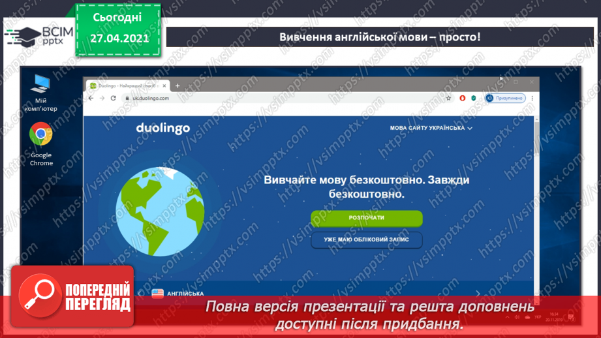Viewport: 601px width, 338px height.
Task: Click the red Opera extension icon
Action: point(462,98)
